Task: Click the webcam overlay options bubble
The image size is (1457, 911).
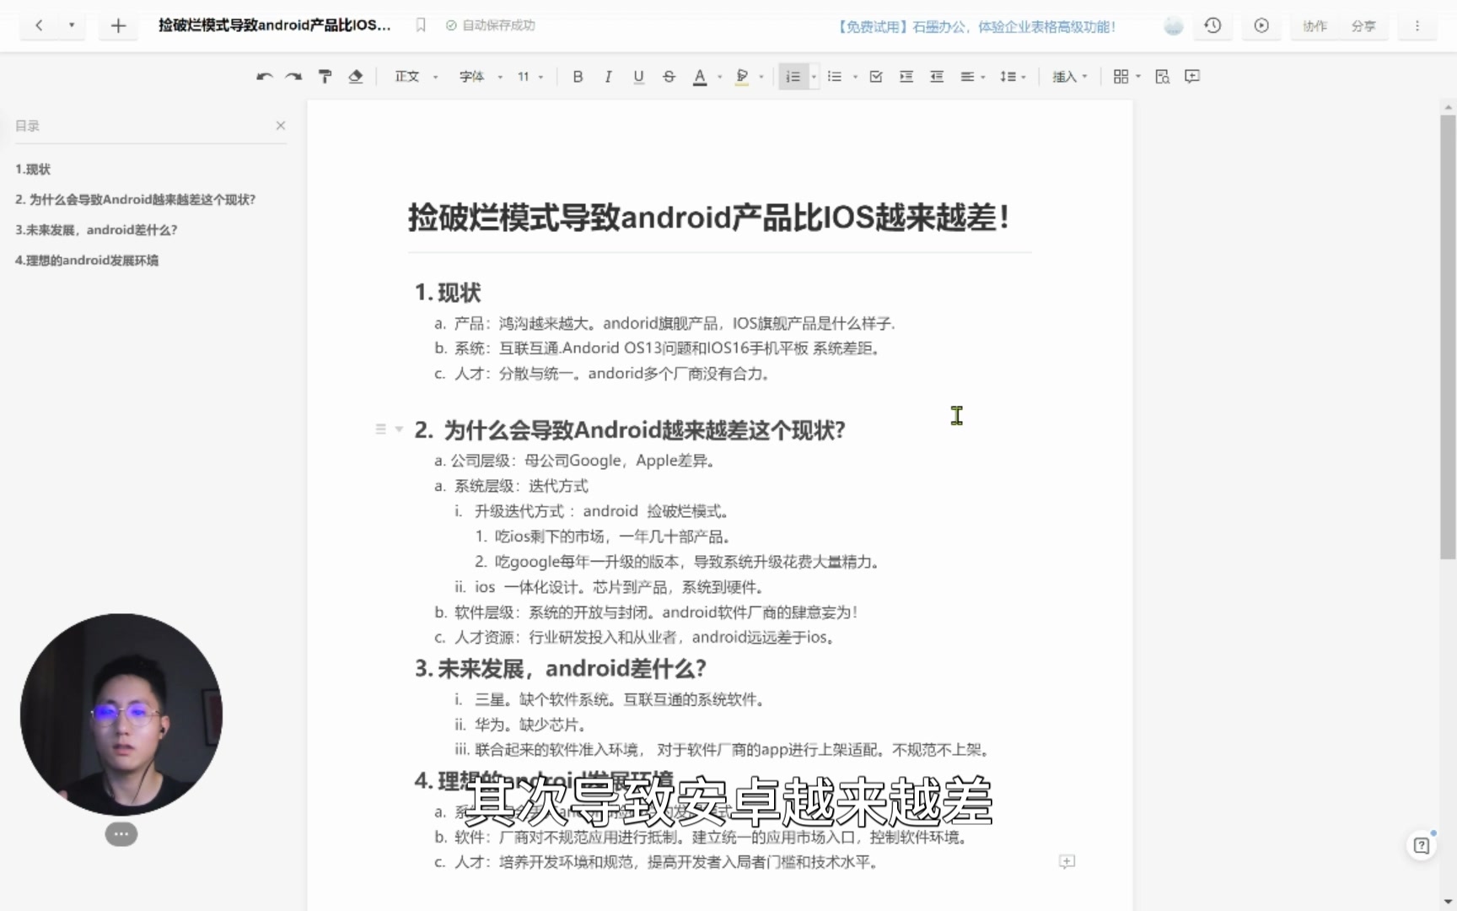Action: pyautogui.click(x=121, y=834)
